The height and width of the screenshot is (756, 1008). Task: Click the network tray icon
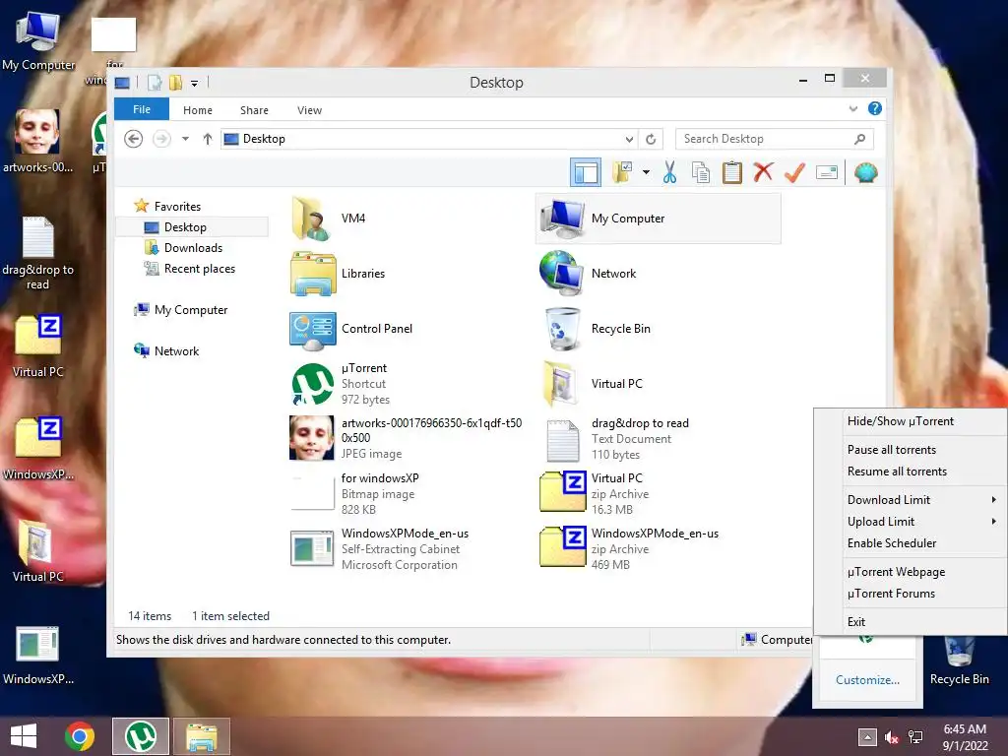tap(914, 737)
